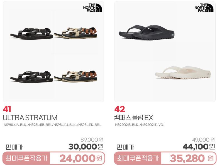This screenshot has width=217, height=165.
Task: Open the 캠퍼스 플립 EX product title
Action: point(133,118)
